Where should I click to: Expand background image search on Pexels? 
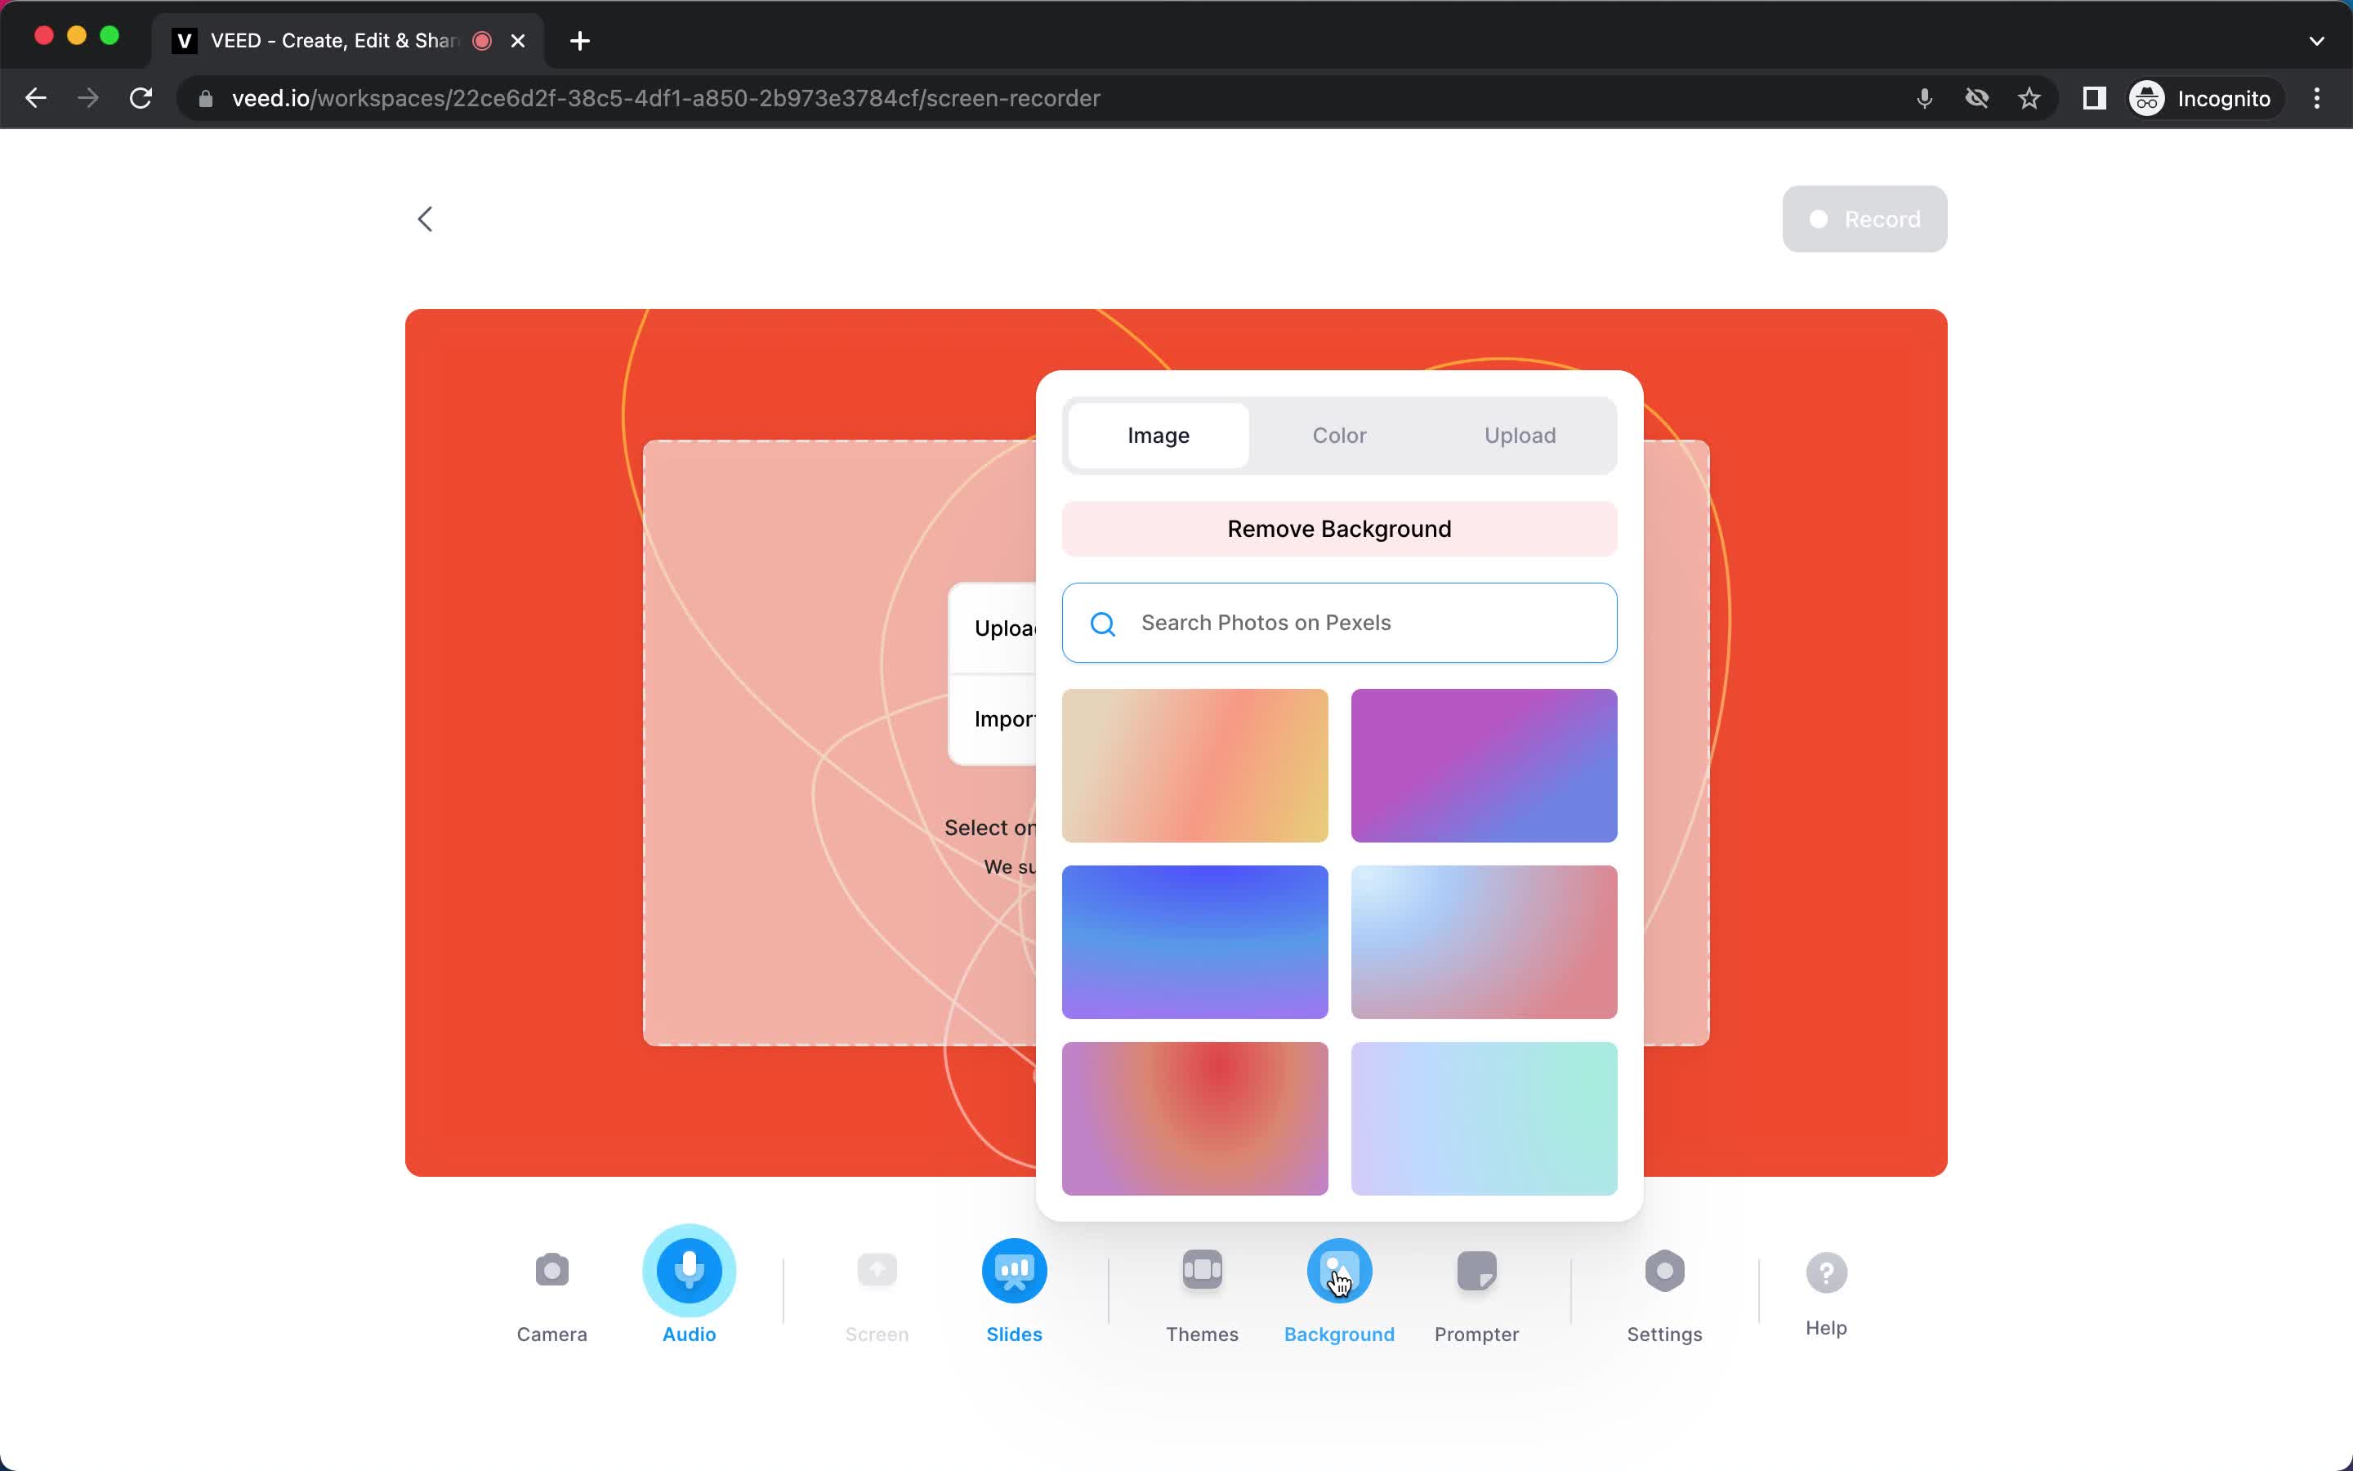(x=1340, y=622)
